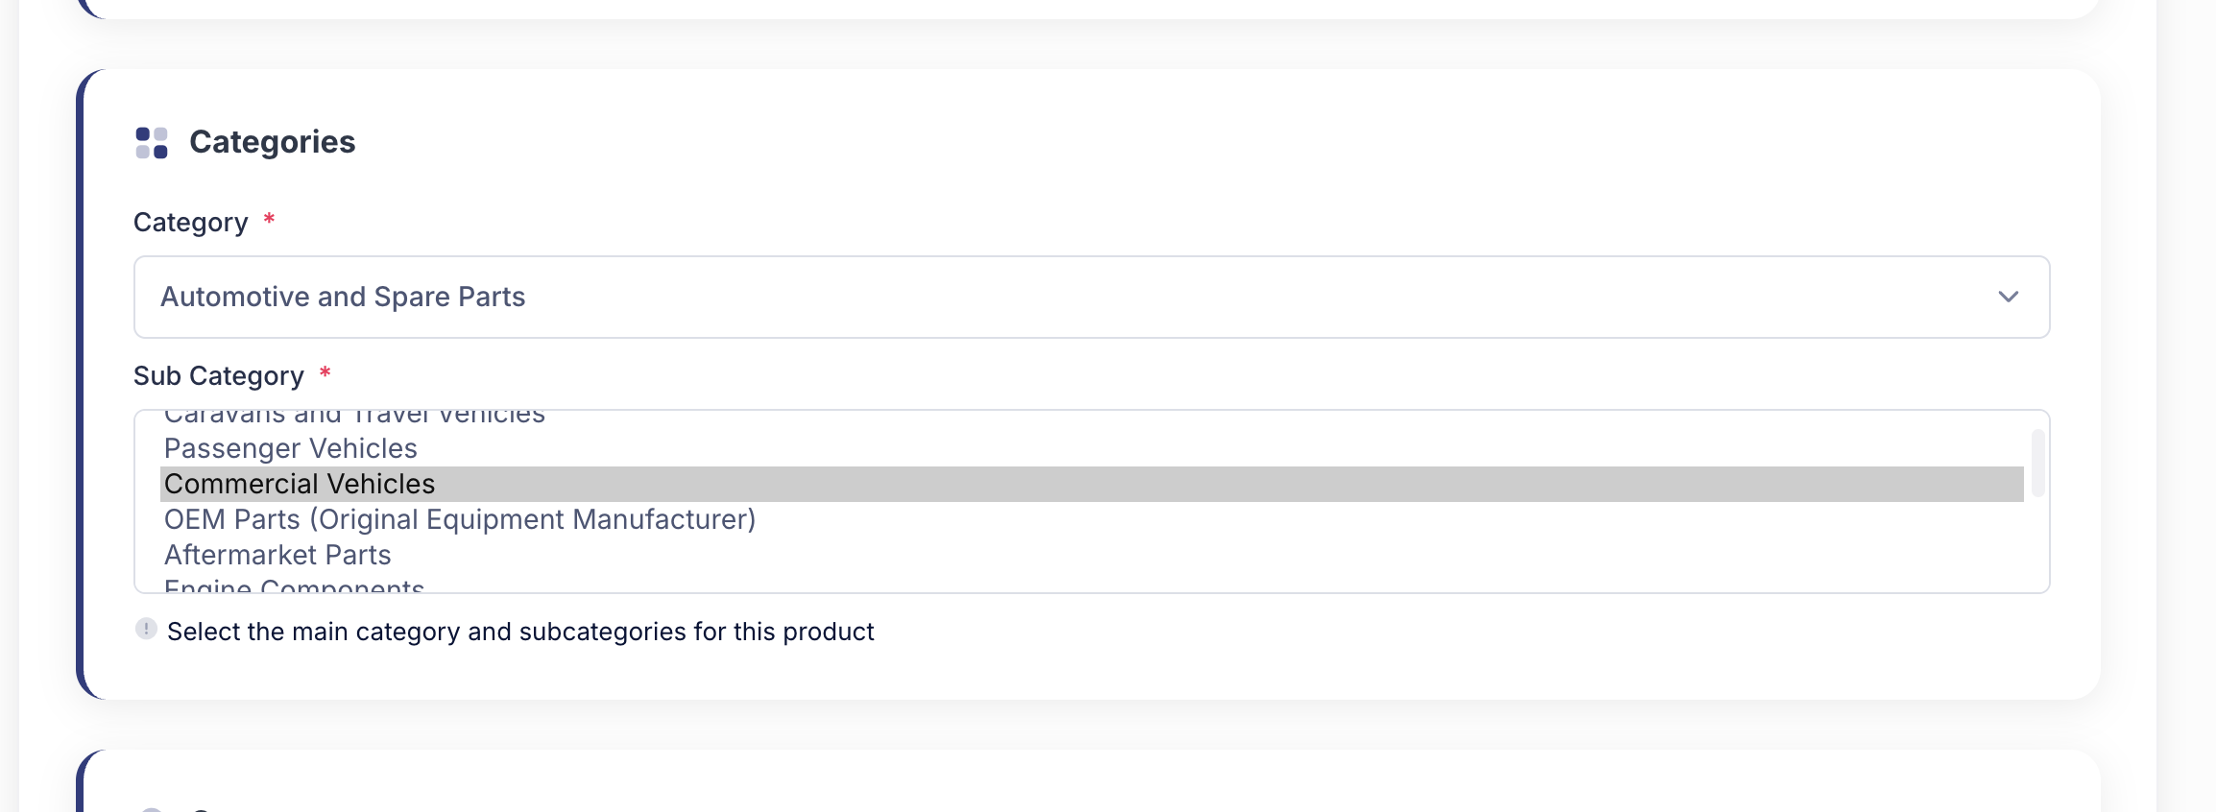Select Passenger Vehicles in the Sub Category list
2216x812 pixels.
[x=291, y=448]
